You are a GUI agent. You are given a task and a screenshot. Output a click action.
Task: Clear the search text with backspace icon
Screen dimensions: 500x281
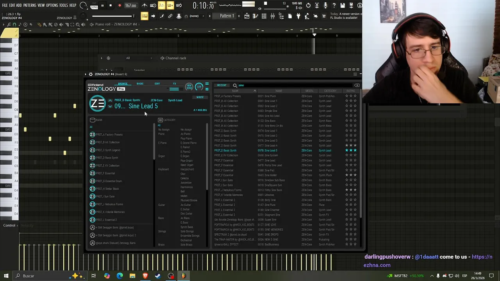pos(357,85)
